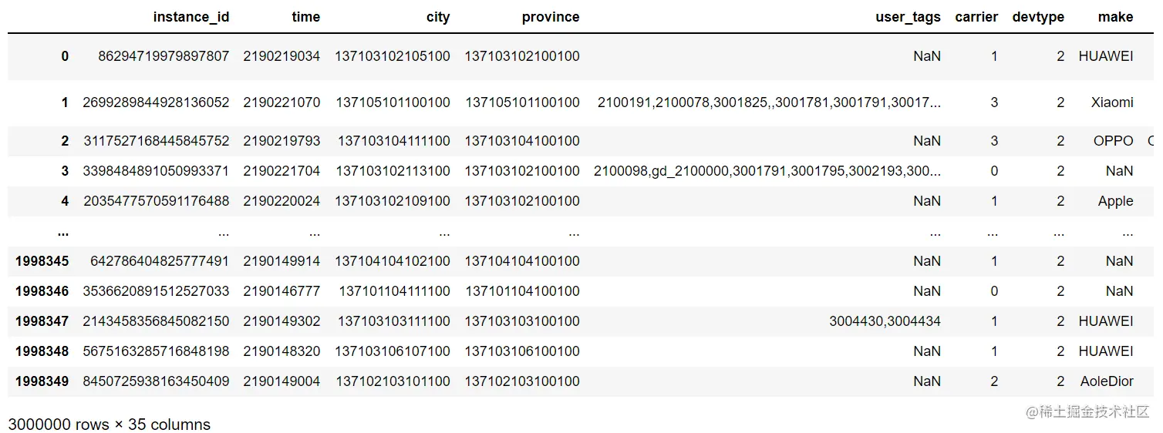Select the time column header

[x=305, y=17]
